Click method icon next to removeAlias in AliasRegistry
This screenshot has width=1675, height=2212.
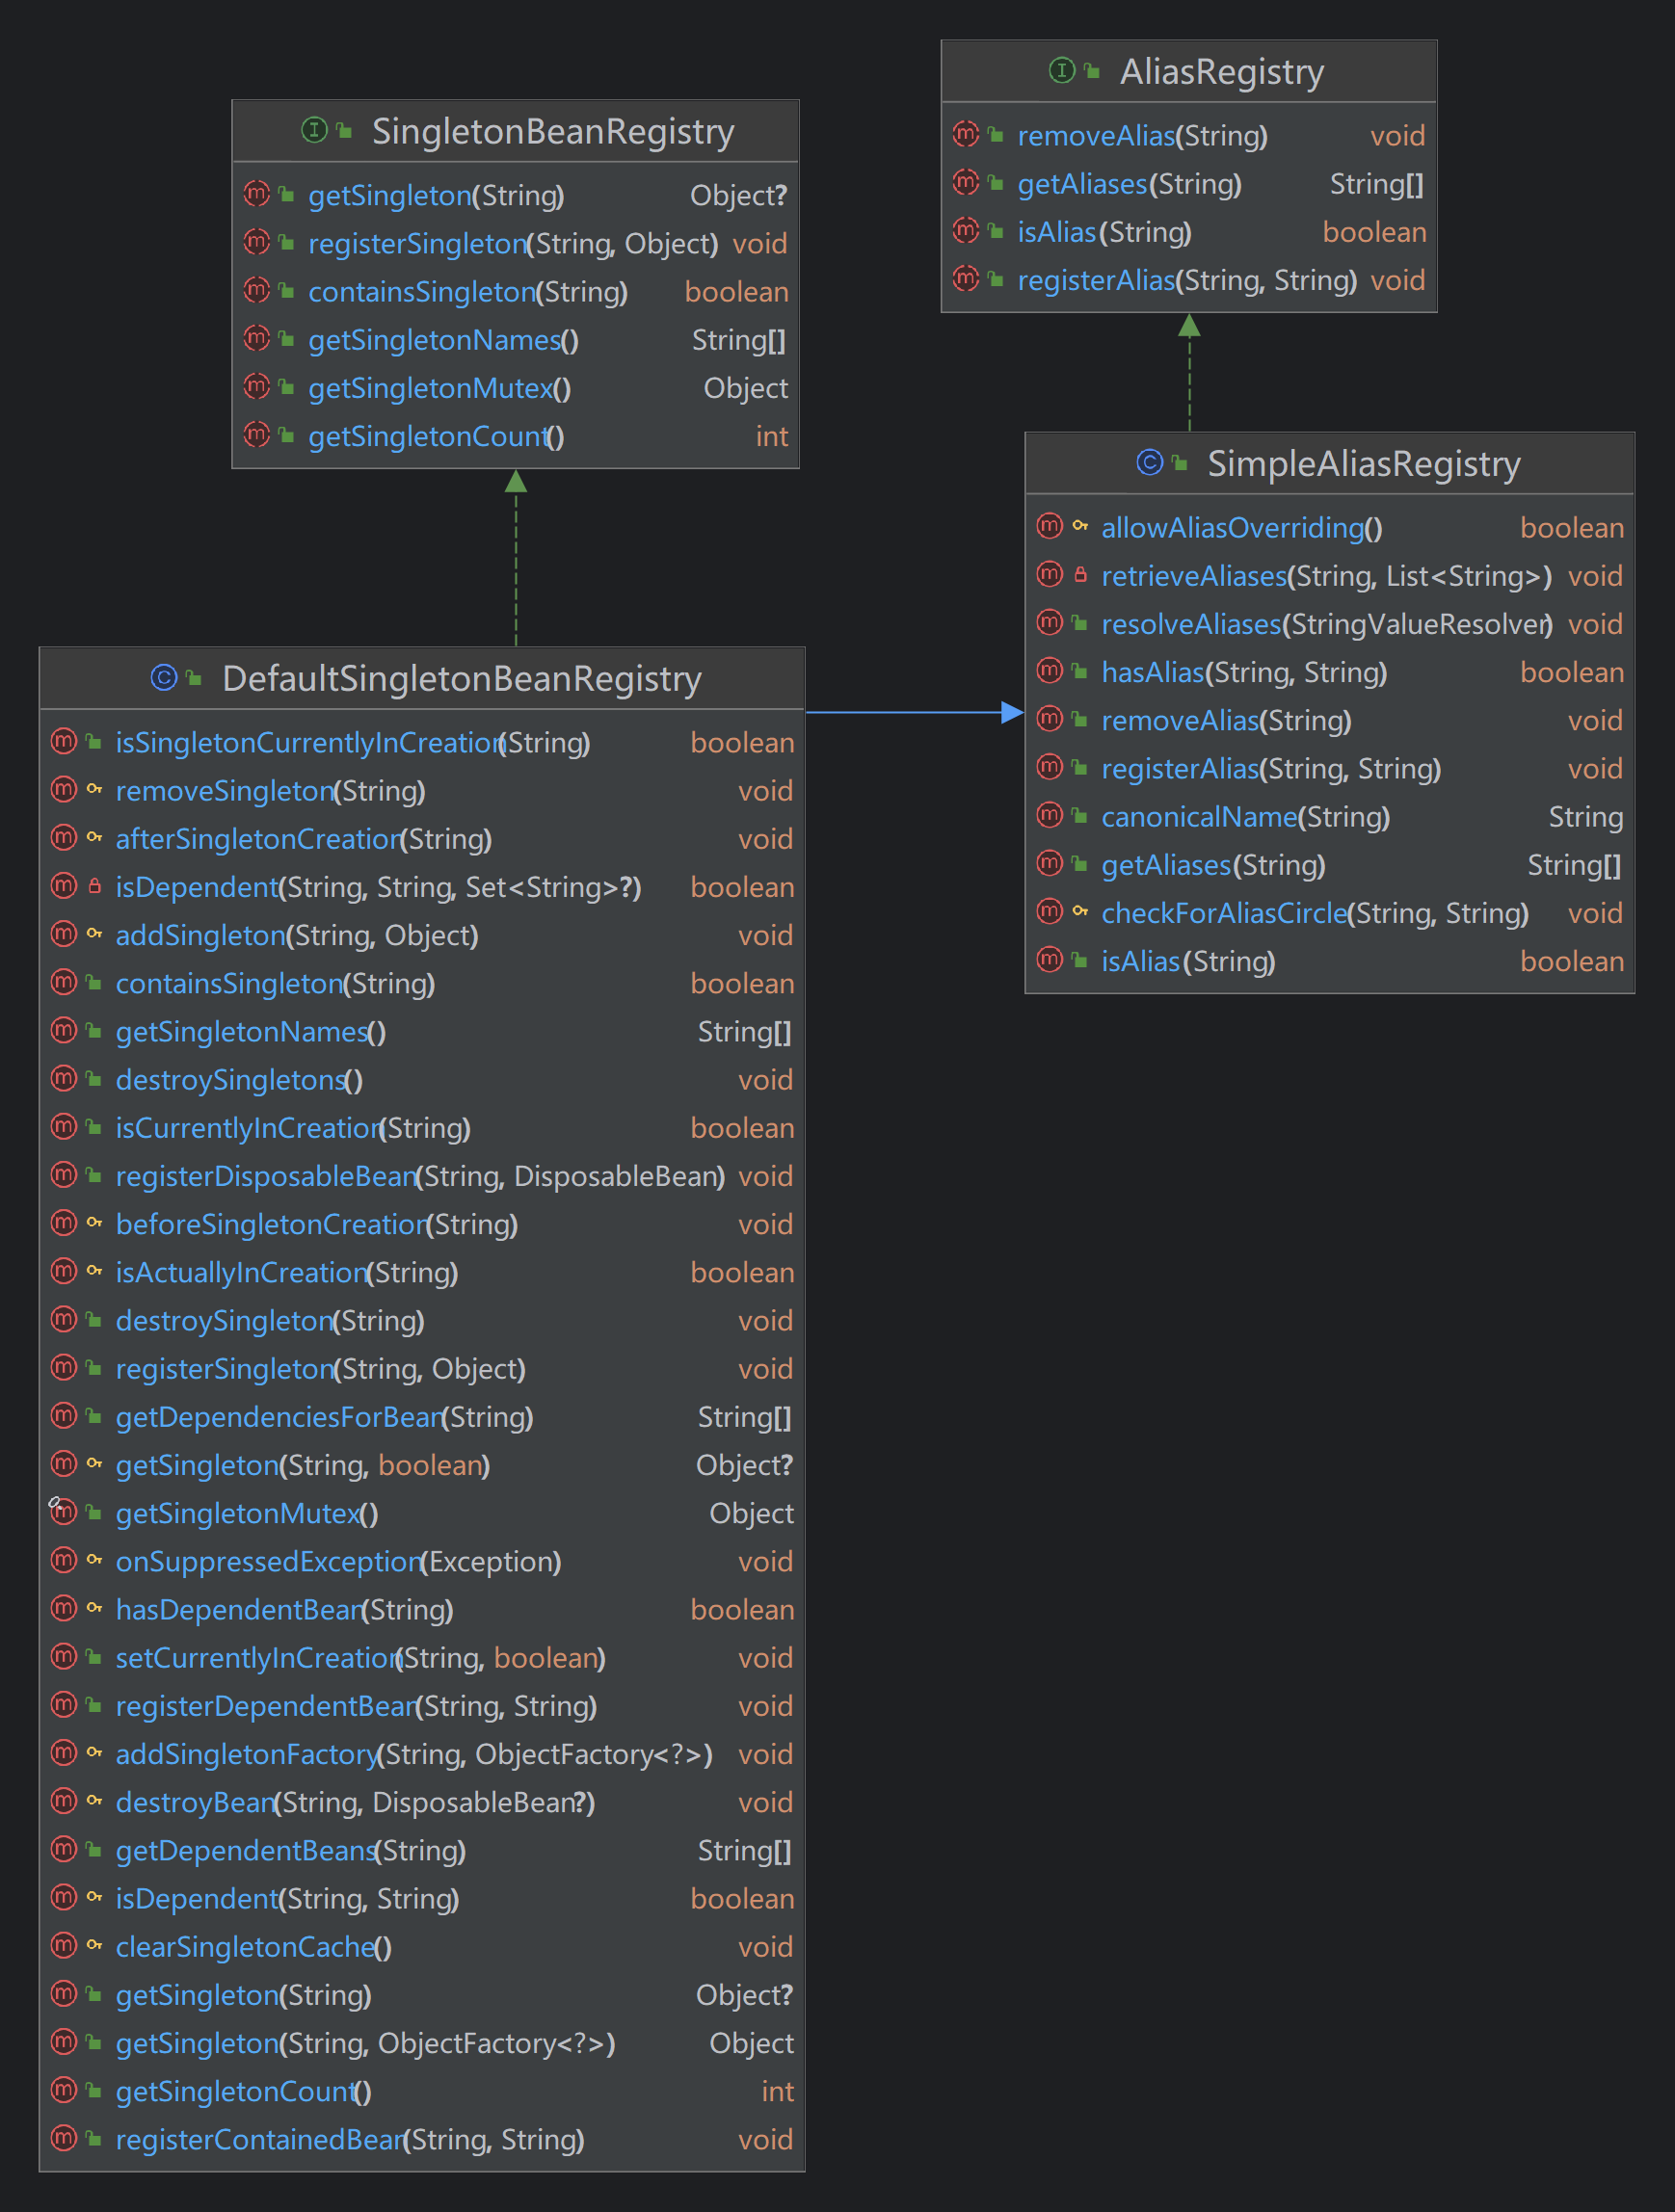pyautogui.click(x=966, y=133)
